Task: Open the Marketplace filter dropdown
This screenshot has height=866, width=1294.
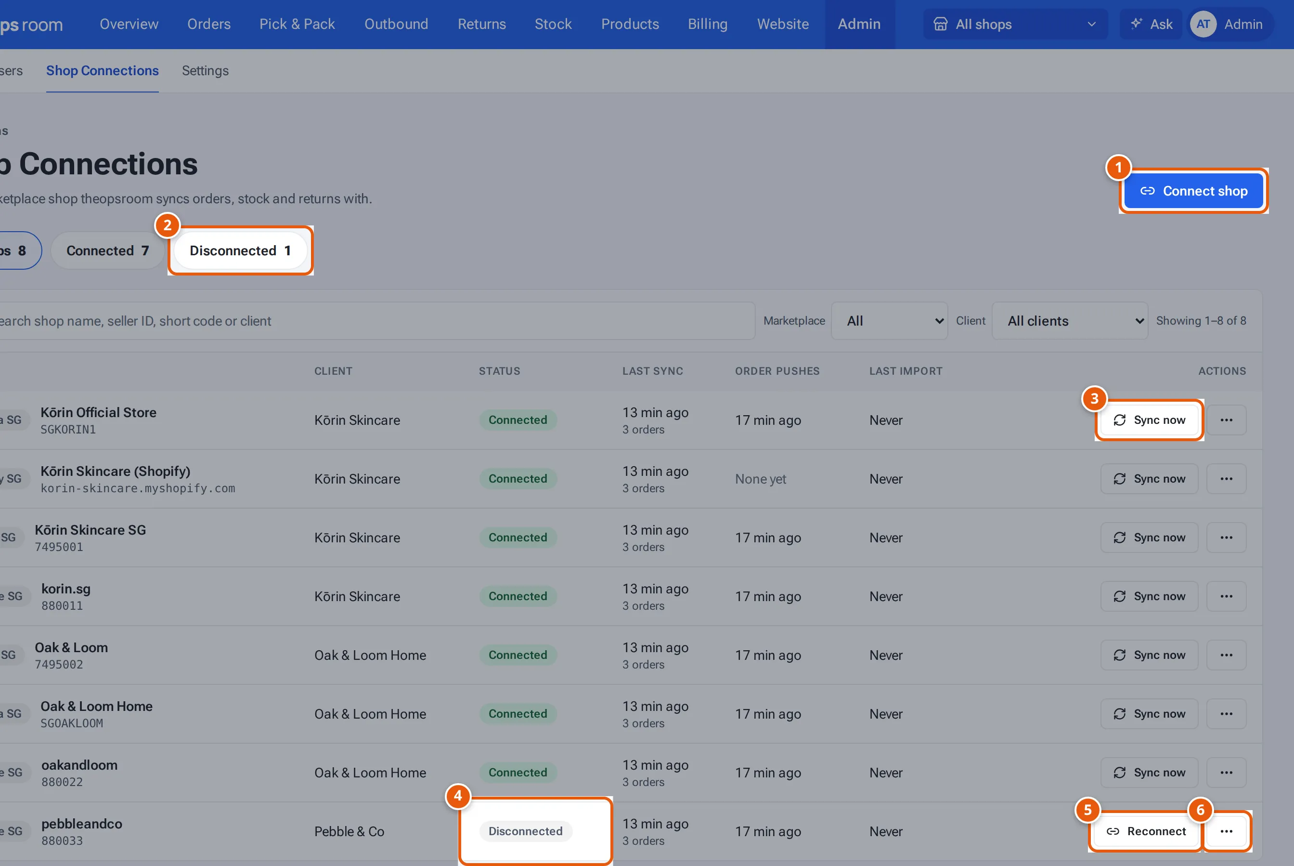Action: [889, 321]
